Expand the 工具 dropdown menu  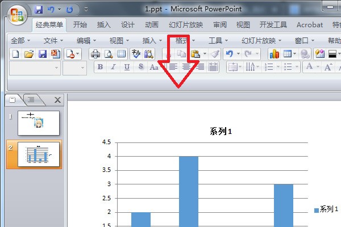(x=218, y=40)
